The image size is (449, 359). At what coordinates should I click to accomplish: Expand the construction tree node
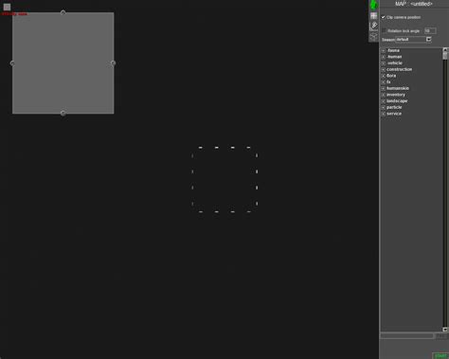pyautogui.click(x=384, y=69)
